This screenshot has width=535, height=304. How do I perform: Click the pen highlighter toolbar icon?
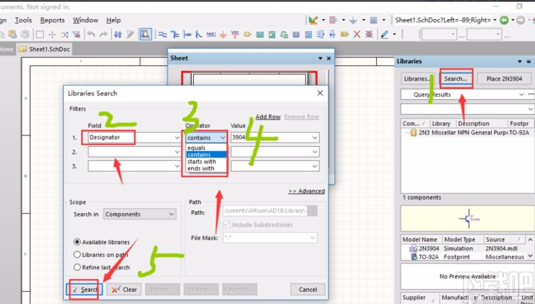pos(385,34)
